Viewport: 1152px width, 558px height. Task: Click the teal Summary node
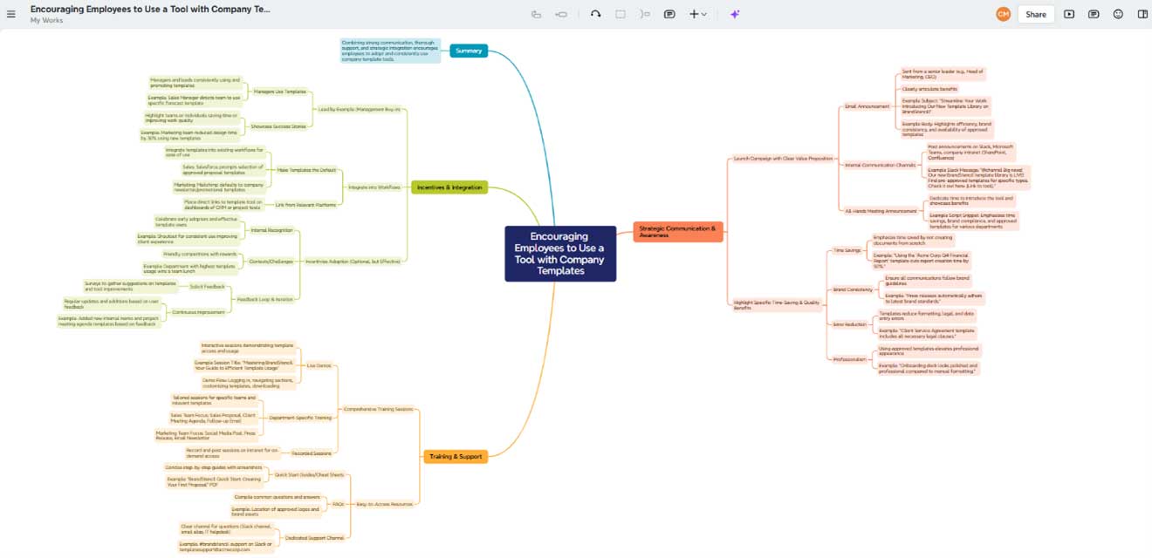coord(469,51)
